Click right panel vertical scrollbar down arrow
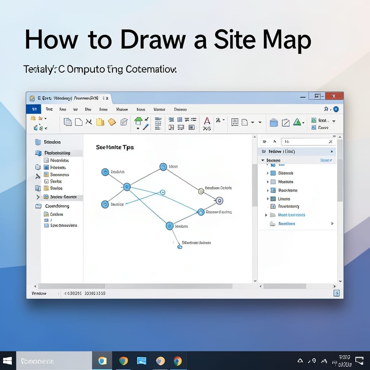 (x=340, y=281)
